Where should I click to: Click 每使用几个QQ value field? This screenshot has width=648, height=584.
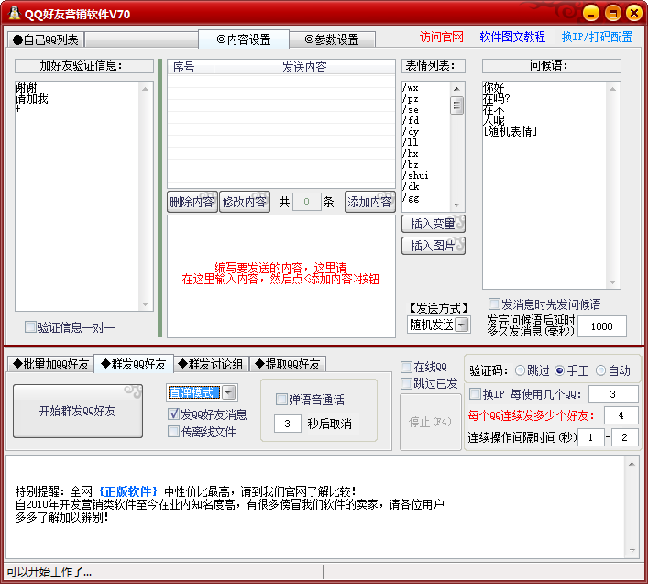point(613,394)
